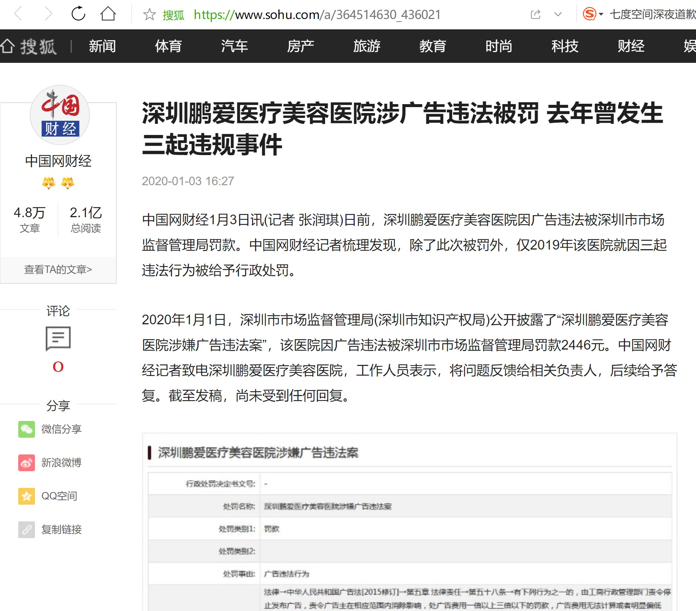Click the article headline 深圳鹏爱医疗美容医院涉广告违法被罚
Viewport: 696px width, 611px height.
402,129
